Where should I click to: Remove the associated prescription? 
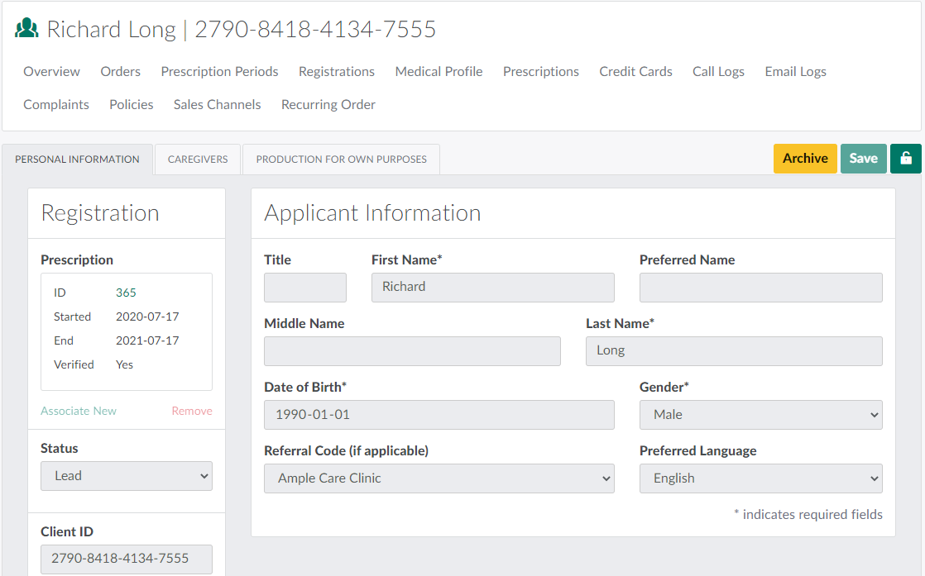(x=192, y=411)
